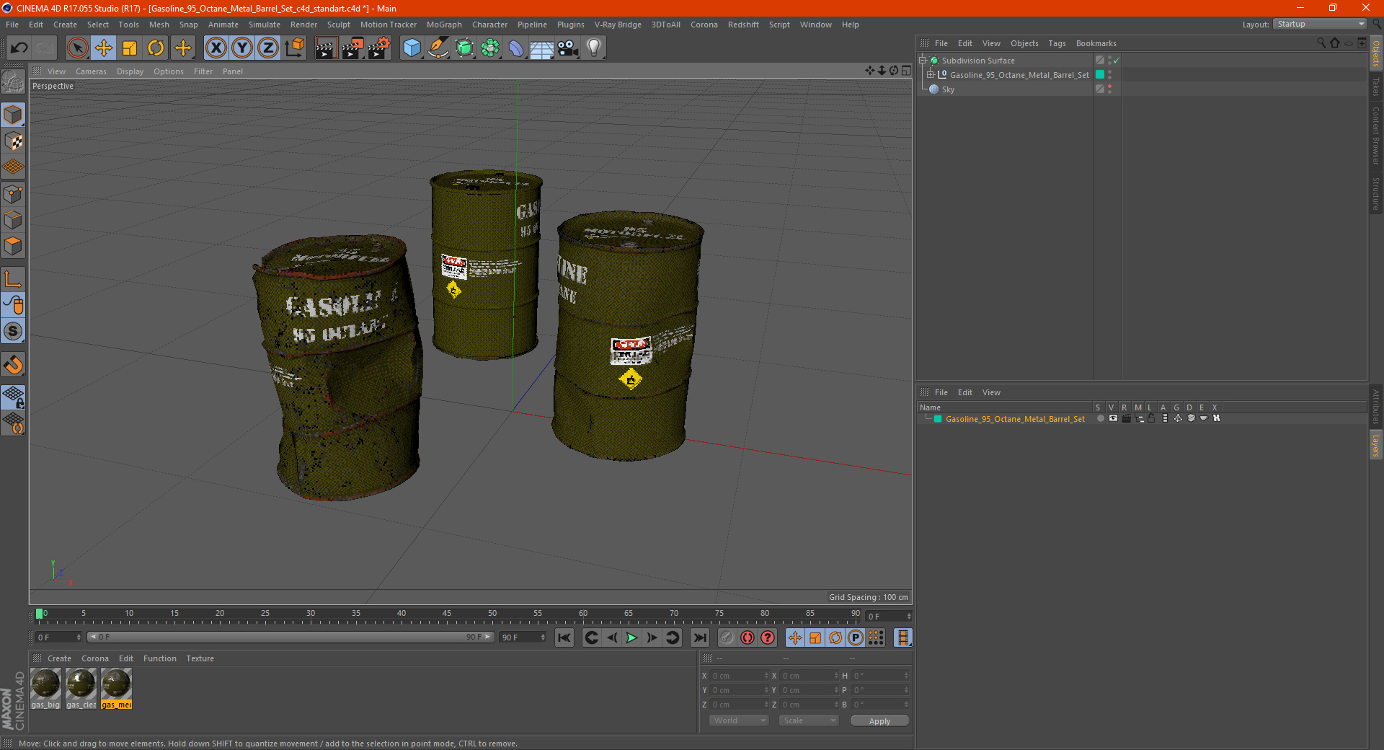Open the Attributes side tab
Screen dimensions: 1384x750
(1375, 407)
